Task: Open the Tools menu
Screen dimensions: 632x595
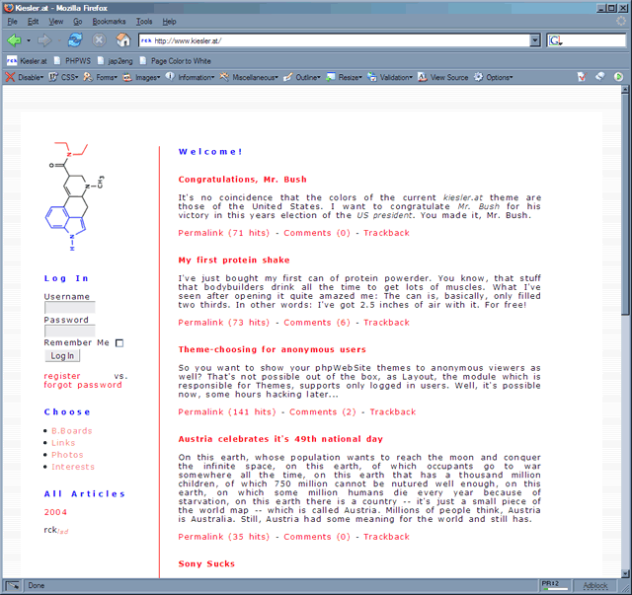Action: (144, 21)
